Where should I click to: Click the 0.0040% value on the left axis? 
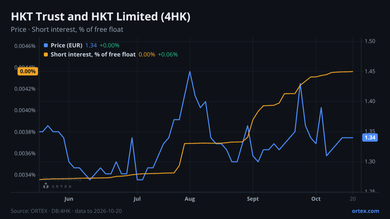click(25, 110)
